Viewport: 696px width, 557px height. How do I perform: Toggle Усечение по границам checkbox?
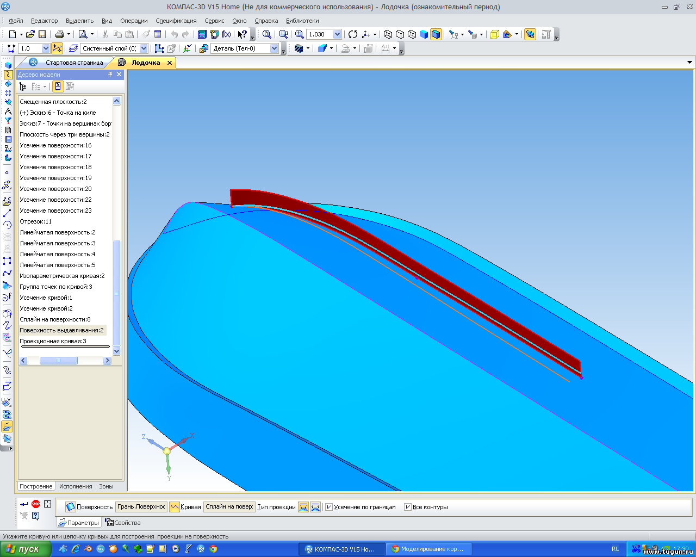[x=329, y=507]
